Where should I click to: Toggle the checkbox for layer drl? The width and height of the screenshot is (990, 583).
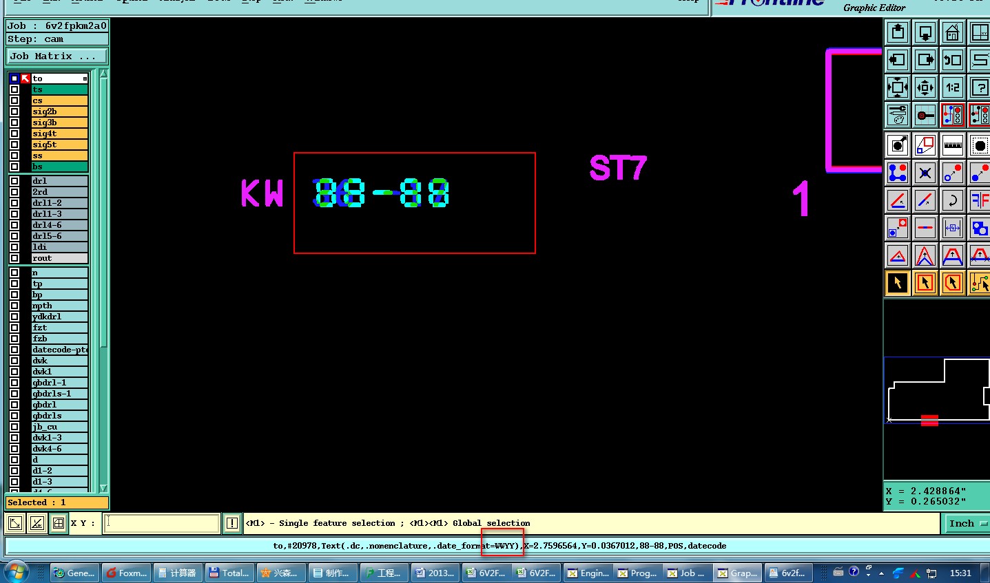point(14,181)
